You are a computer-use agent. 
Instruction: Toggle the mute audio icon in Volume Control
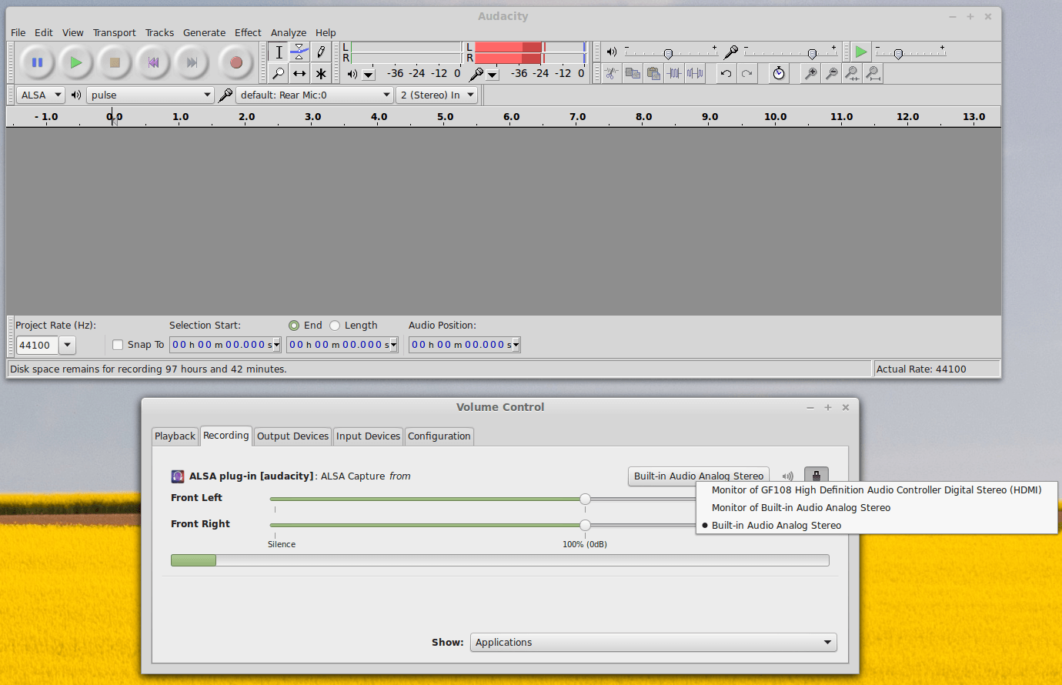pos(787,476)
